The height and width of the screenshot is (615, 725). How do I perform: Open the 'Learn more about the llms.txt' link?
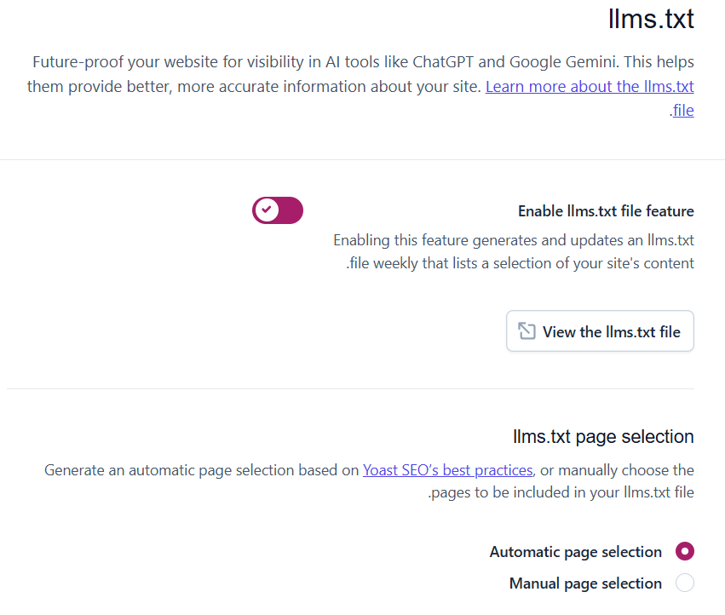point(590,86)
